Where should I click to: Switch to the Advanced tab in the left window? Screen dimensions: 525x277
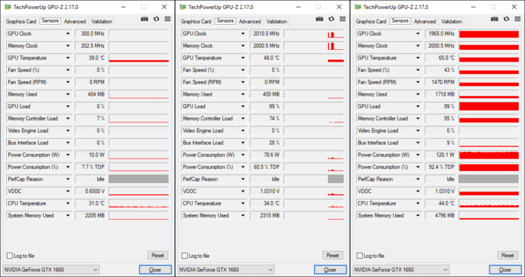click(75, 21)
